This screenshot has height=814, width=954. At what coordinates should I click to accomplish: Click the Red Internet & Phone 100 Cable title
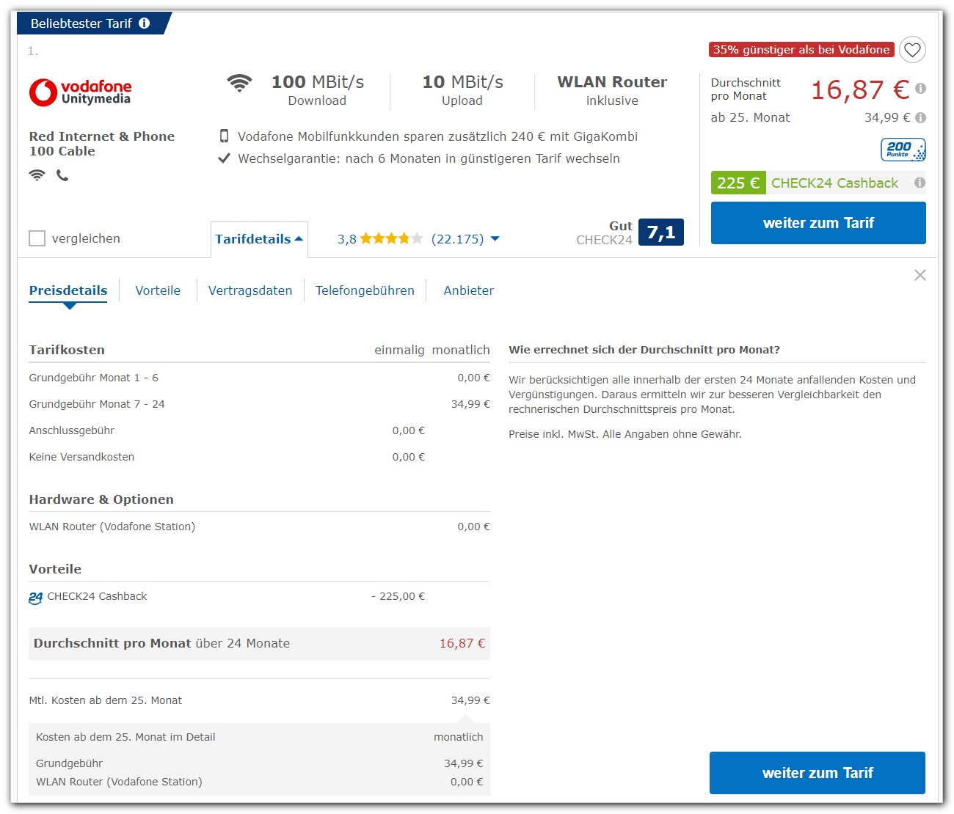pos(102,144)
